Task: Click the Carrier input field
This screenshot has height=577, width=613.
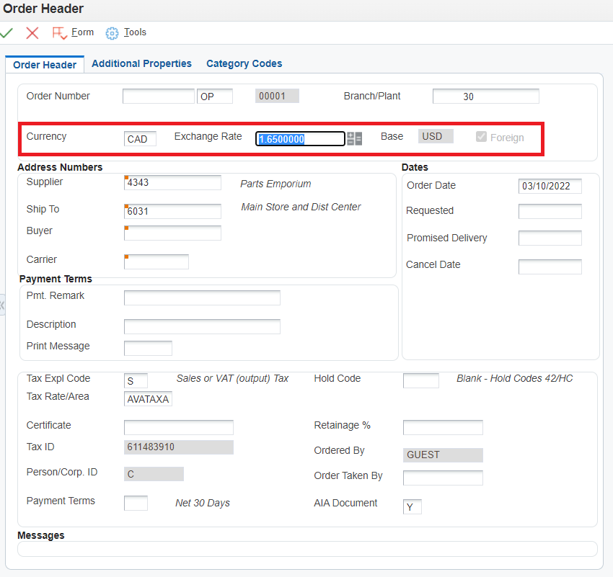Action: pos(156,262)
